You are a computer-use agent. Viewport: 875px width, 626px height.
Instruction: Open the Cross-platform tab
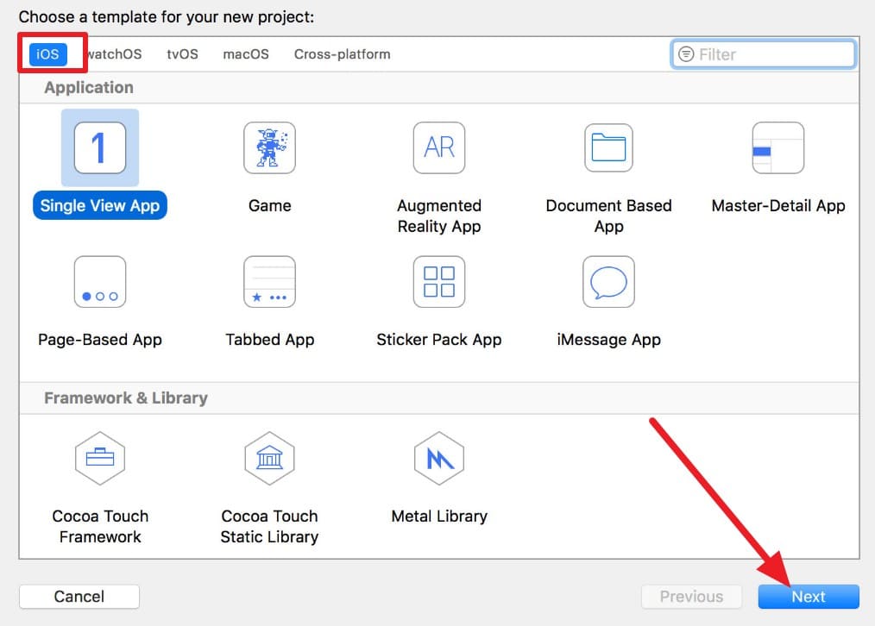click(342, 54)
